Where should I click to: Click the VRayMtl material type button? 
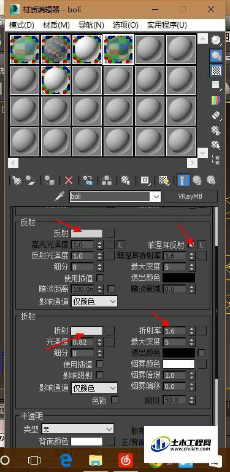(x=190, y=196)
